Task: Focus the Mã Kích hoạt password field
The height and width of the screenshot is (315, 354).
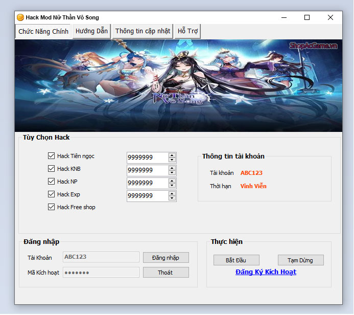Action: [x=101, y=272]
